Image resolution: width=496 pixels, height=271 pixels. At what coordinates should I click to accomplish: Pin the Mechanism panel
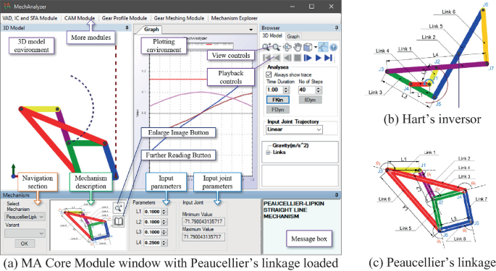337,195
